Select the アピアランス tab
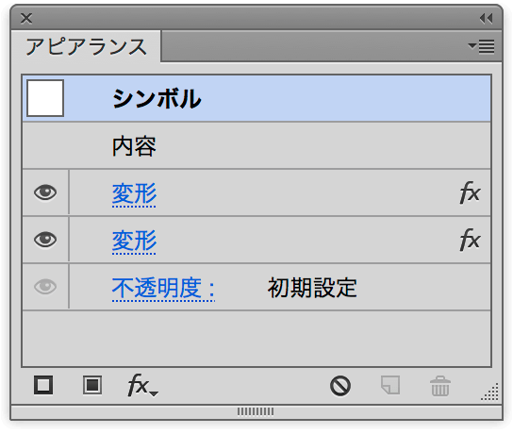This screenshot has width=513, height=434. 87,46
